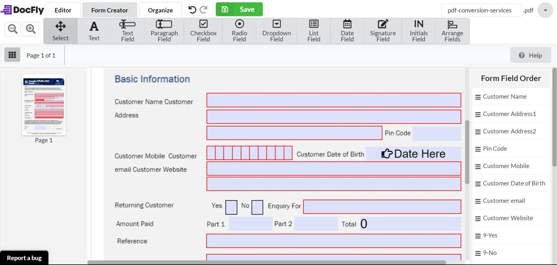Check the No box for Returning Customer

click(257, 207)
